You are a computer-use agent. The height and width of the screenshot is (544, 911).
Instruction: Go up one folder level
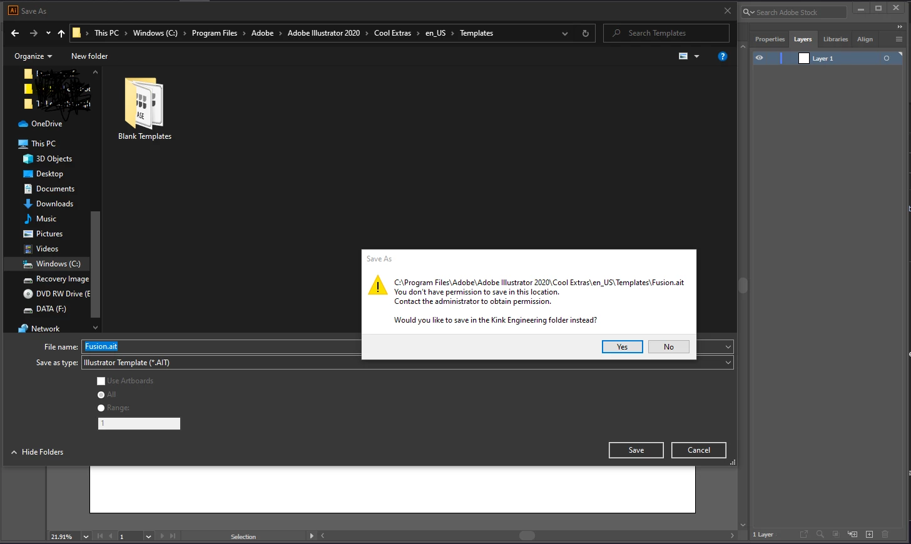61,33
